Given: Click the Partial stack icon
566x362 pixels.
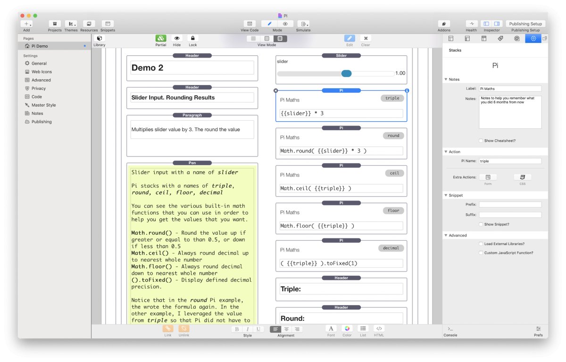Looking at the screenshot, I should click(161, 39).
